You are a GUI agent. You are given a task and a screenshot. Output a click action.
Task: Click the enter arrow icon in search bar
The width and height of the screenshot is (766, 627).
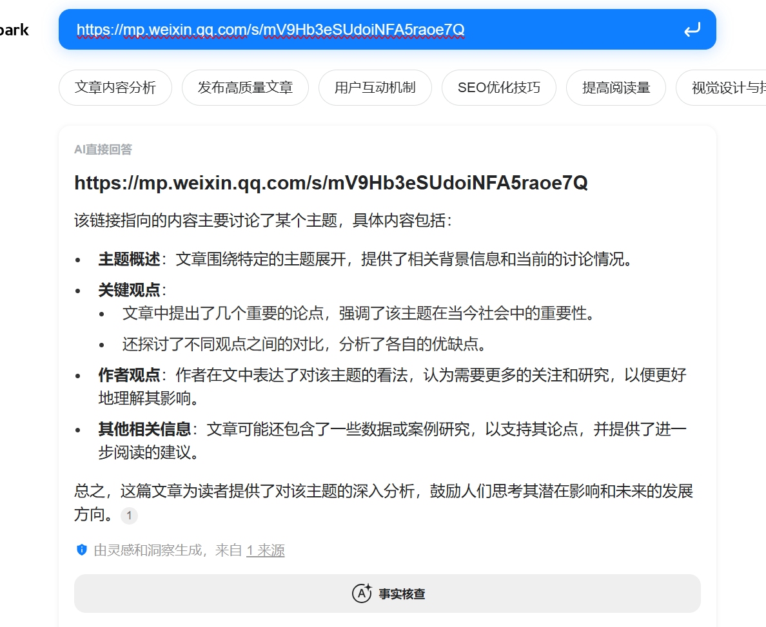(x=692, y=30)
